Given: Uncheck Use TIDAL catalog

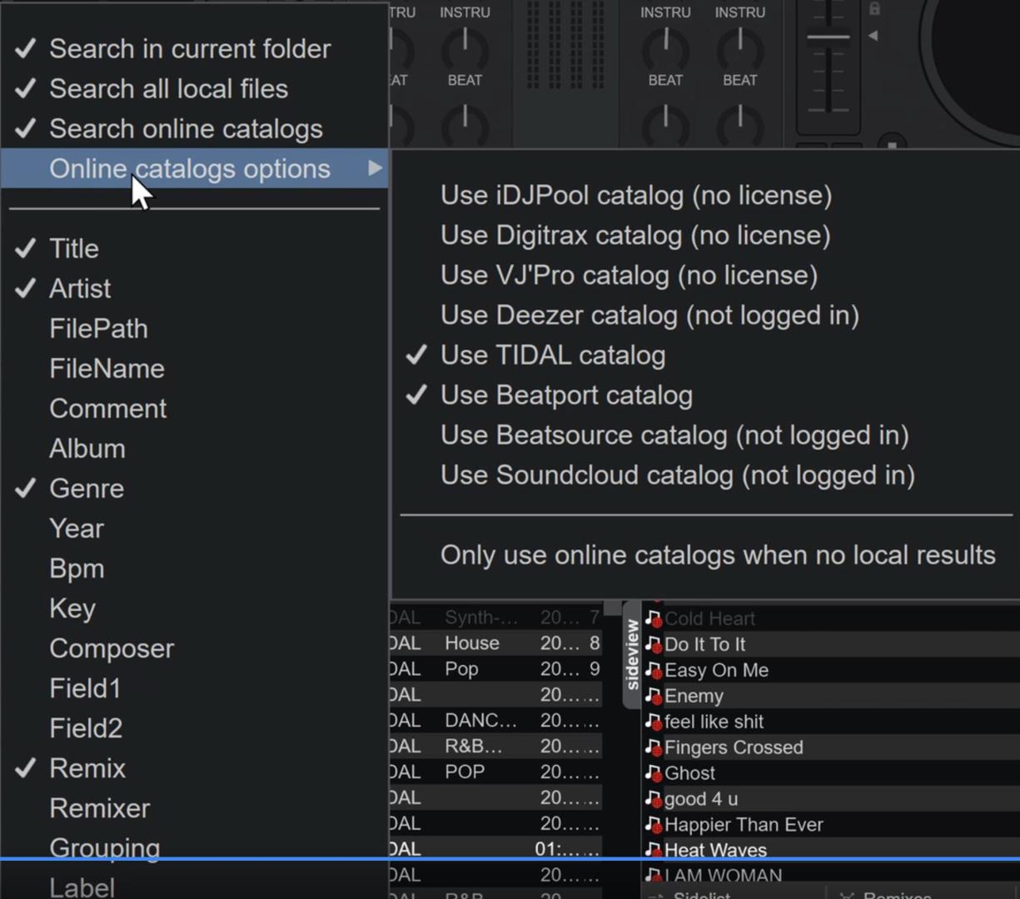Looking at the screenshot, I should tap(706, 355).
